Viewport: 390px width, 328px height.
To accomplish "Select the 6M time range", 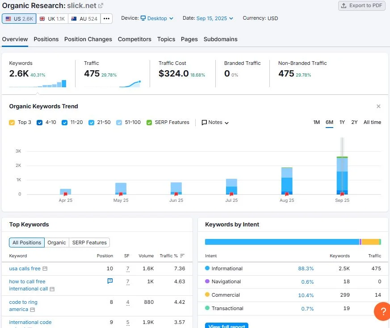I will pos(329,122).
